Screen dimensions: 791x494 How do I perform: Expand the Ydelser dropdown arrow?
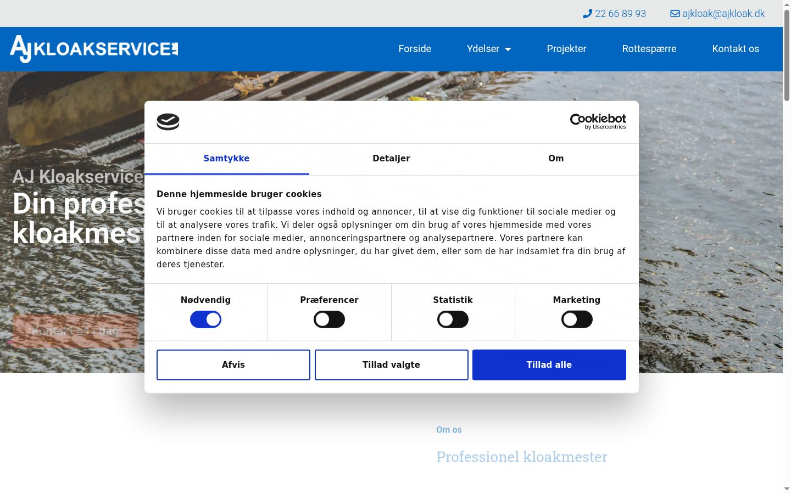(x=508, y=49)
